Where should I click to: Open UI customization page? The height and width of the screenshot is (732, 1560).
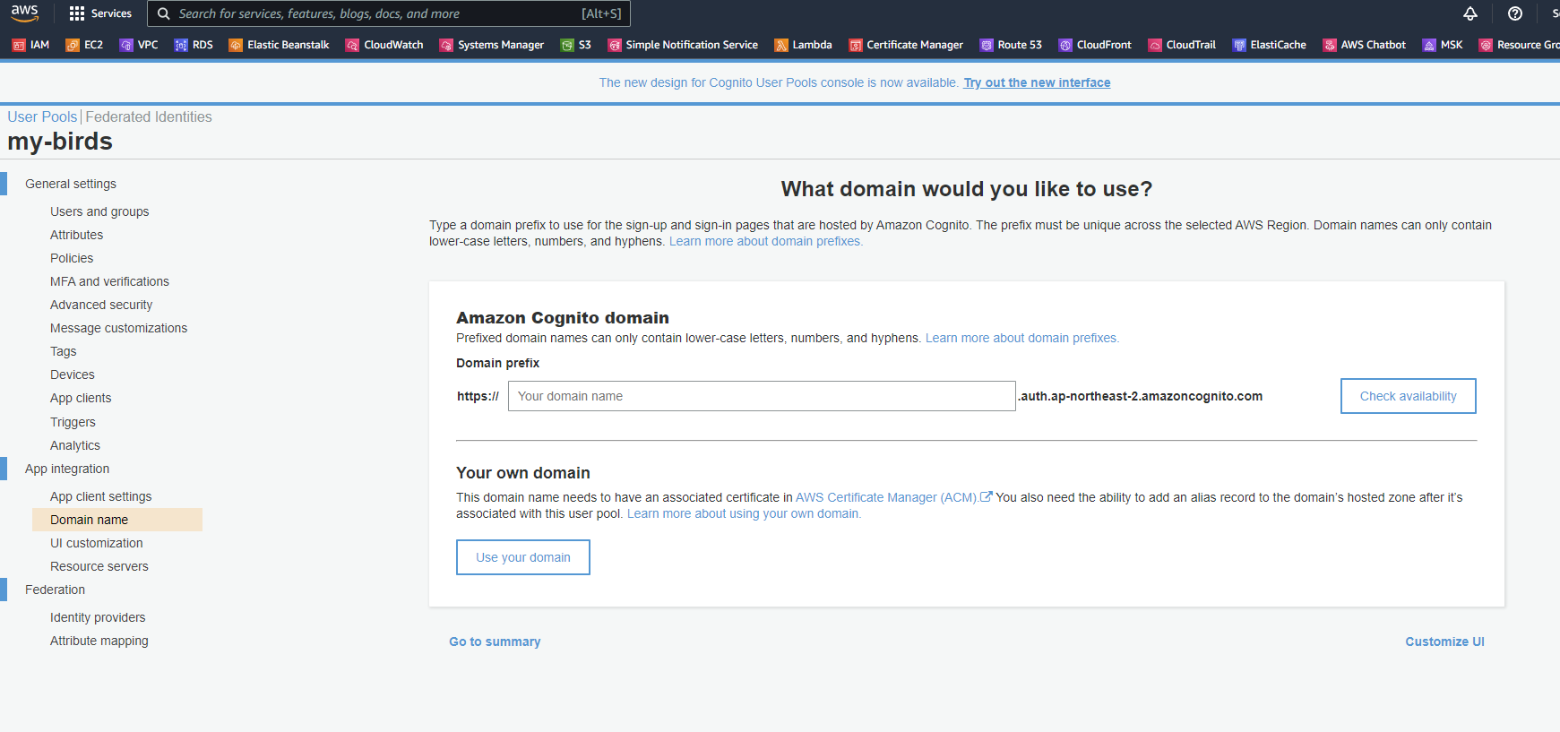point(97,543)
